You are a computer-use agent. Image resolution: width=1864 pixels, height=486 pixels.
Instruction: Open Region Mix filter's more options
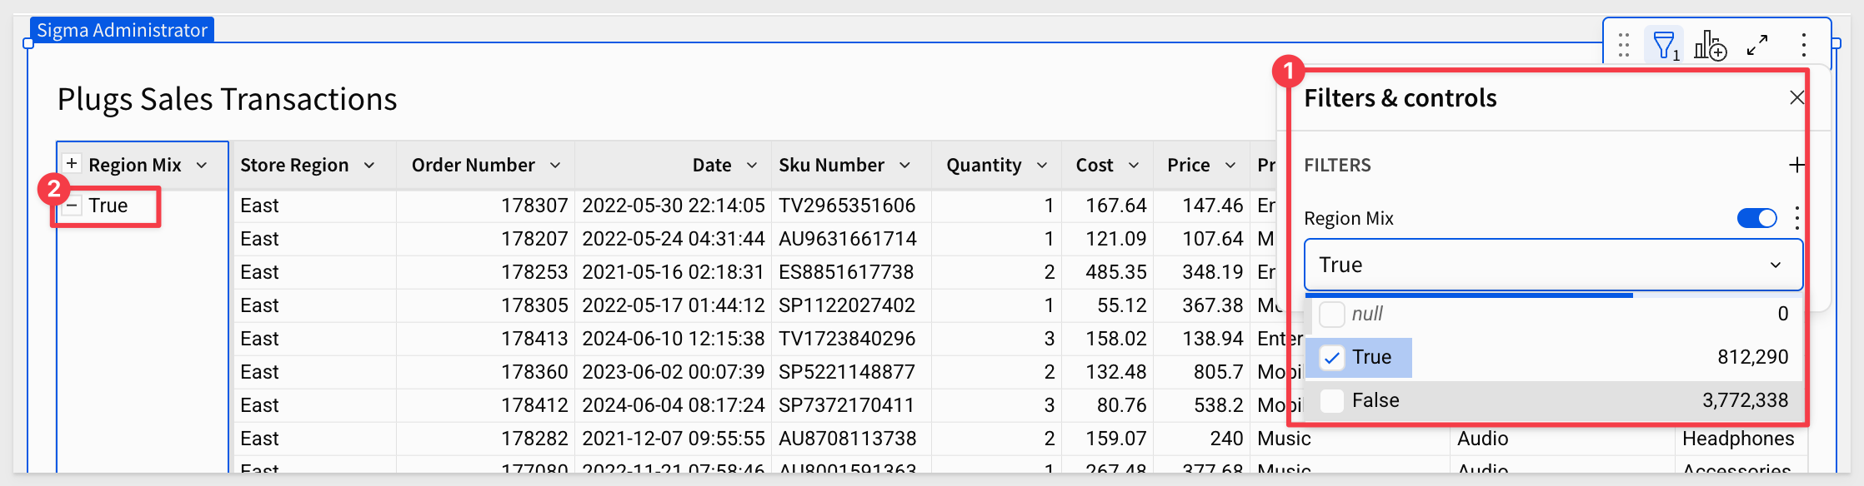[1796, 218]
